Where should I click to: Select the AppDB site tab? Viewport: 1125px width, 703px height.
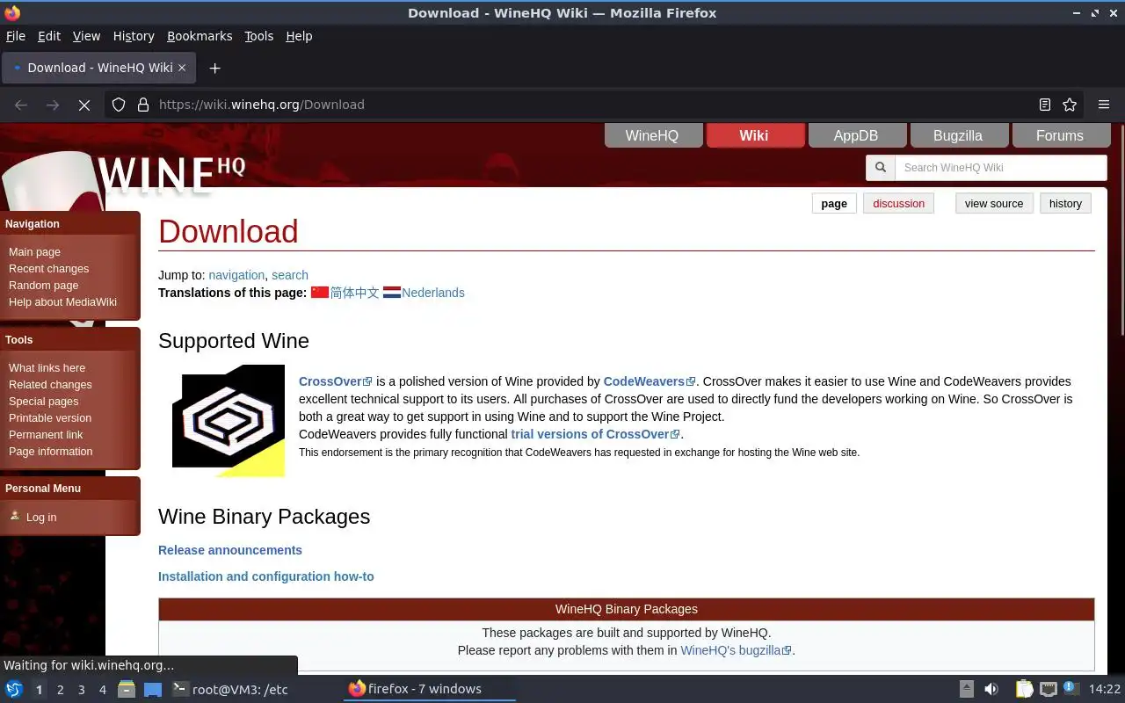(x=856, y=135)
